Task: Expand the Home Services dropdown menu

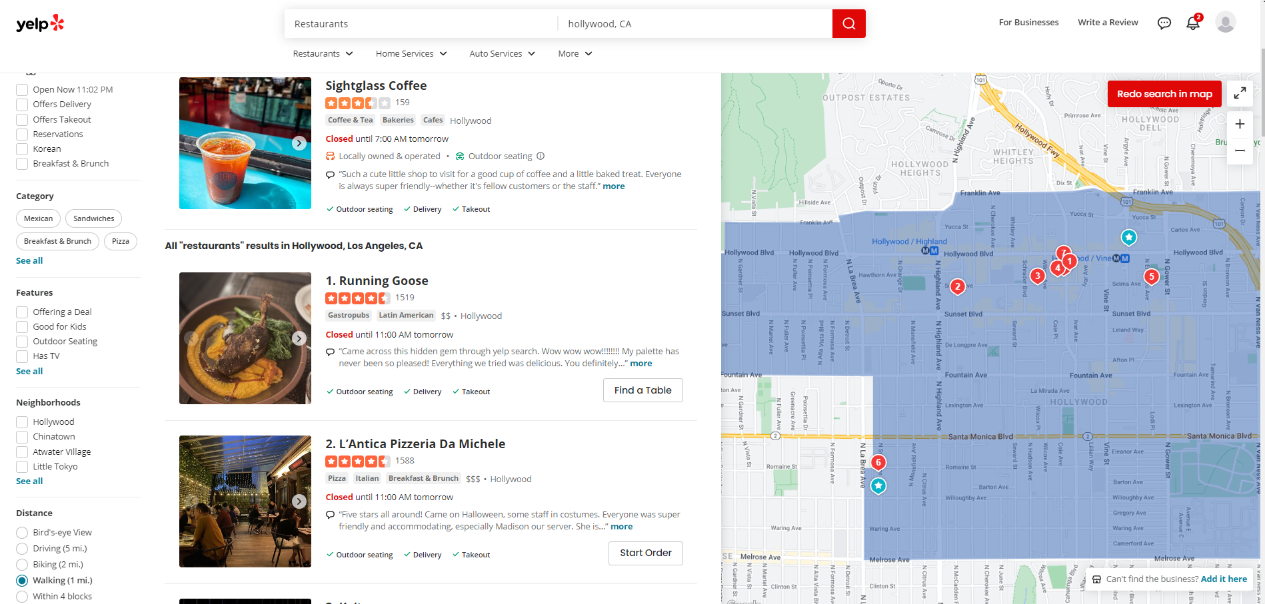Action: click(x=411, y=54)
